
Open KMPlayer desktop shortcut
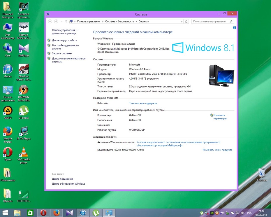pos(24,50)
